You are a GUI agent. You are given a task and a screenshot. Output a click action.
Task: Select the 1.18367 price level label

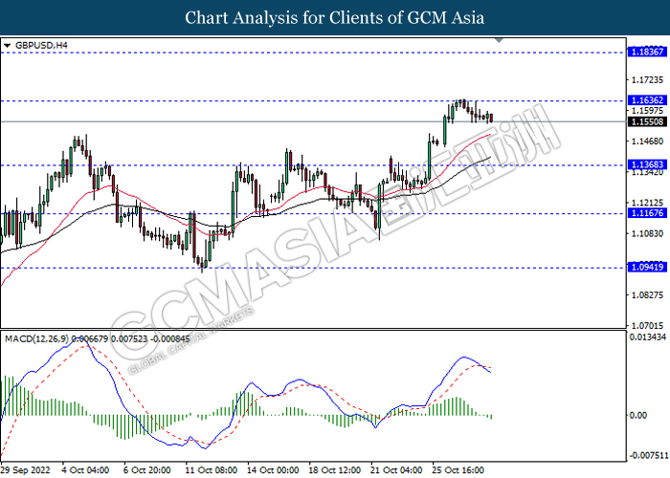pos(647,52)
